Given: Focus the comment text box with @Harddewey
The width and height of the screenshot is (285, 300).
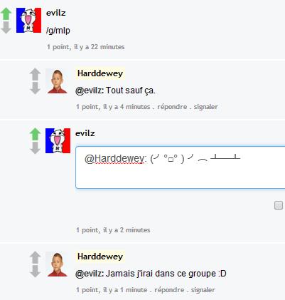Looking at the screenshot, I should [x=181, y=167].
